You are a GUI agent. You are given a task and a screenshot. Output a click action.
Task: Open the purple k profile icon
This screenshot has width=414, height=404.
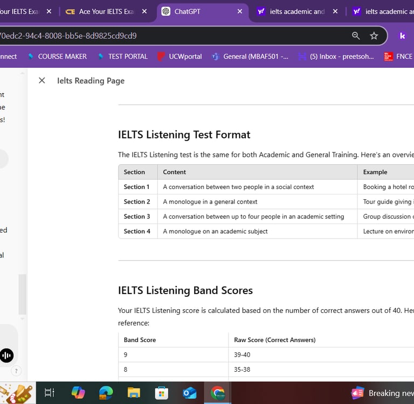tap(402, 36)
